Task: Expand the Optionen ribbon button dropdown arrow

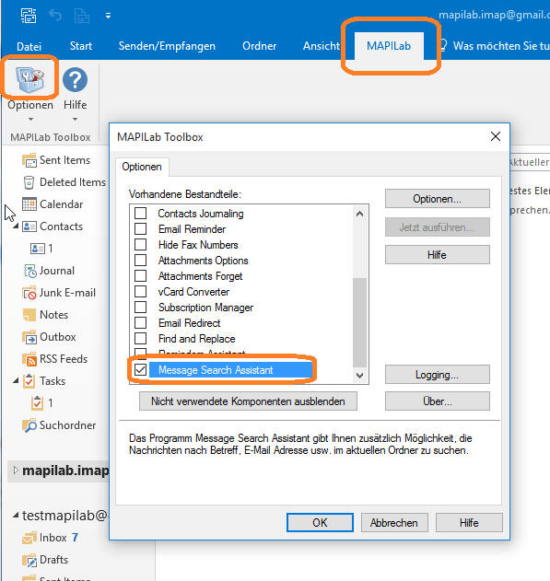Action: pos(30,120)
